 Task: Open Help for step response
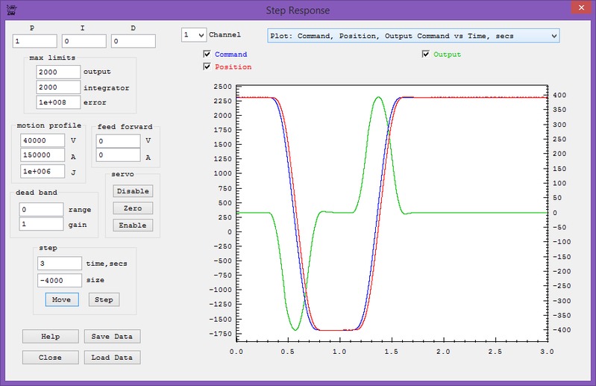50,337
